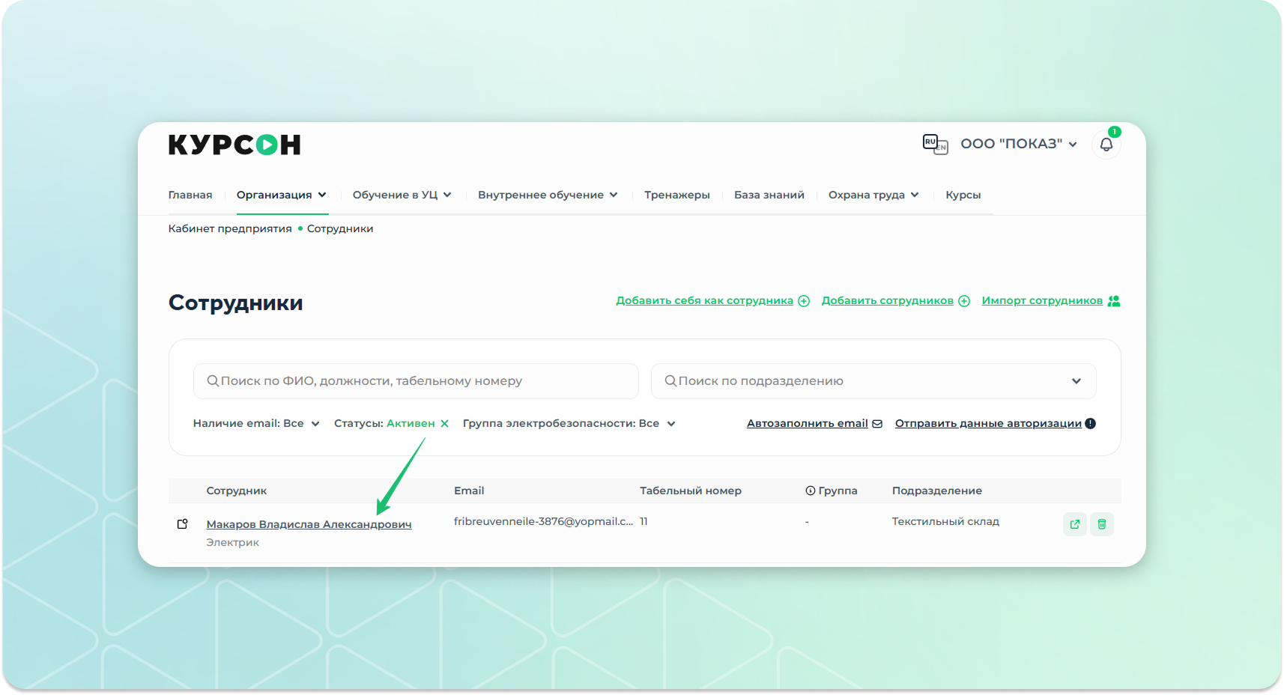Screen dimensions: 1284x695
Task: Switch language with RU/EN icon
Action: point(935,144)
